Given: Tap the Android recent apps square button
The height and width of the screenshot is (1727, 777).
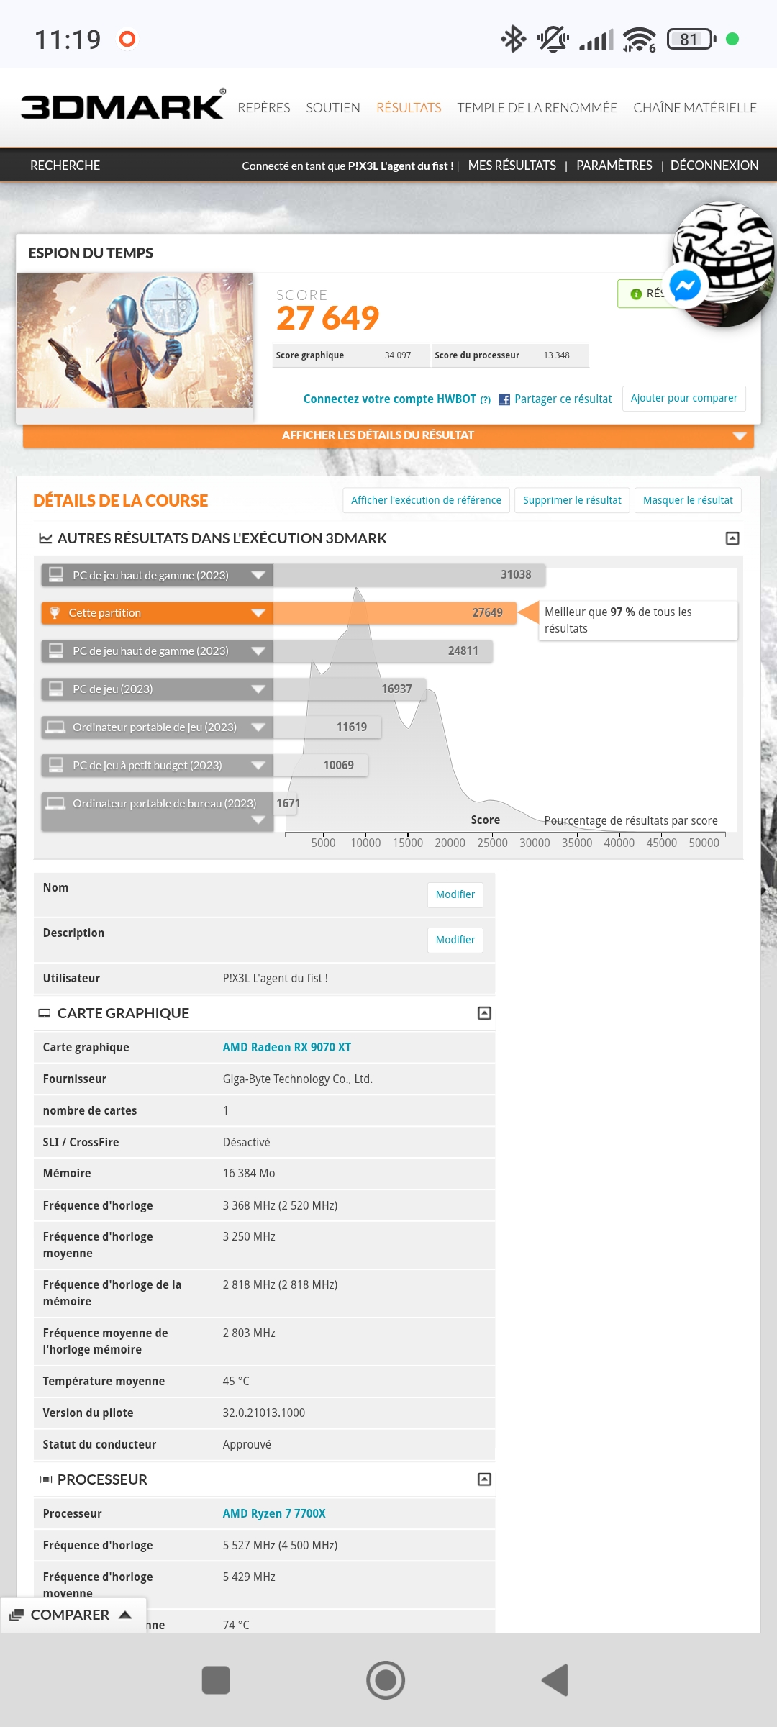Looking at the screenshot, I should 216,1680.
